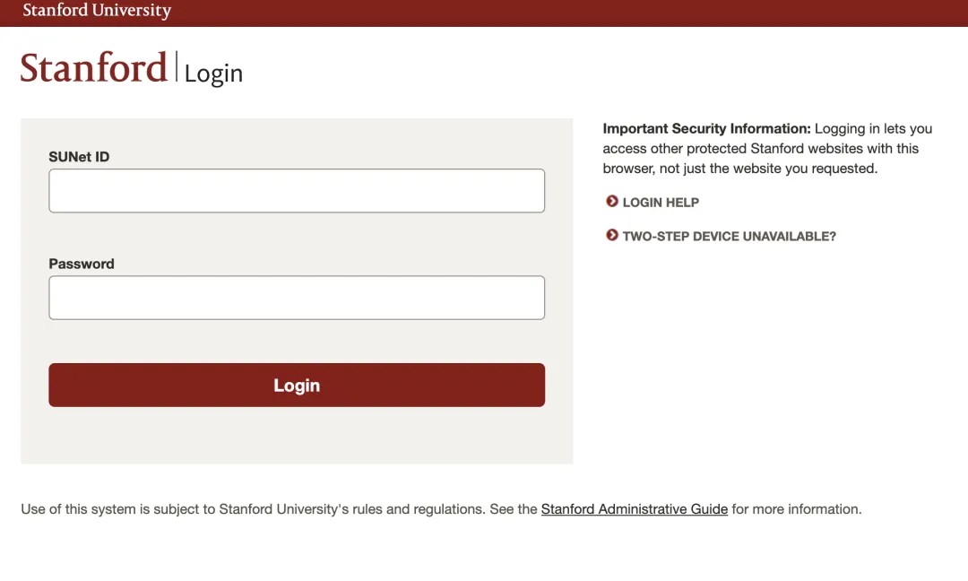Screen dimensions: 968x581
Task: Open the TWO-STEP DEVICE UNAVAILABLE? link
Action: (729, 237)
